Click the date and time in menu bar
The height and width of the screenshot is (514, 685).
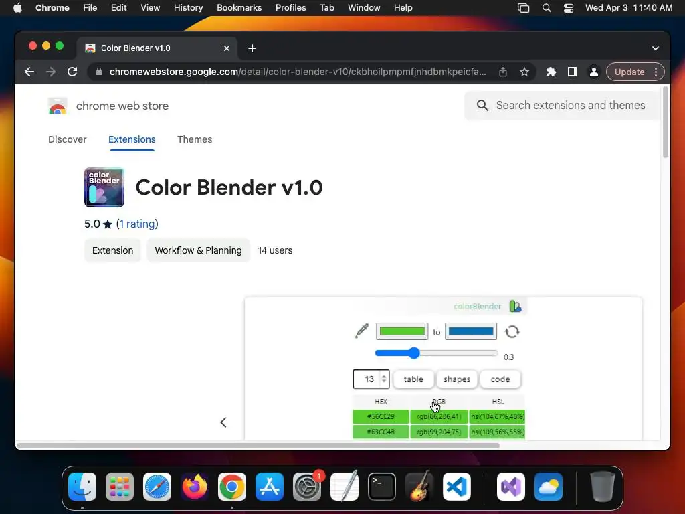pyautogui.click(x=629, y=8)
